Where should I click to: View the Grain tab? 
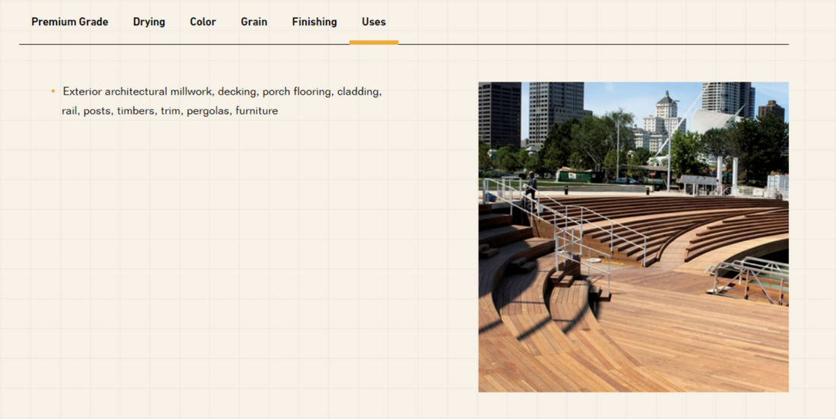point(254,22)
